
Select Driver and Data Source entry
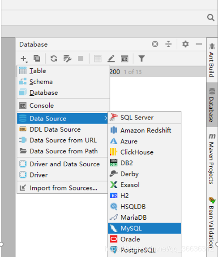[62, 164]
